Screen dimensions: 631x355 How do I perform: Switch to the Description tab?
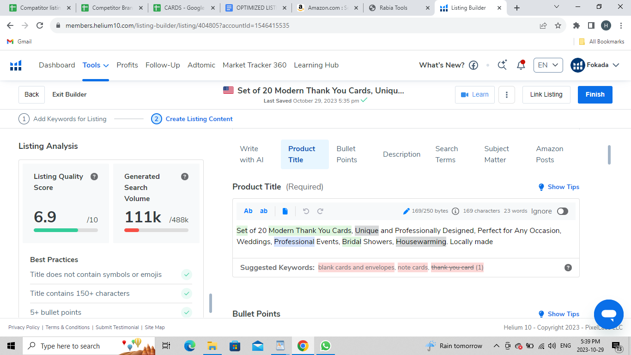(402, 154)
